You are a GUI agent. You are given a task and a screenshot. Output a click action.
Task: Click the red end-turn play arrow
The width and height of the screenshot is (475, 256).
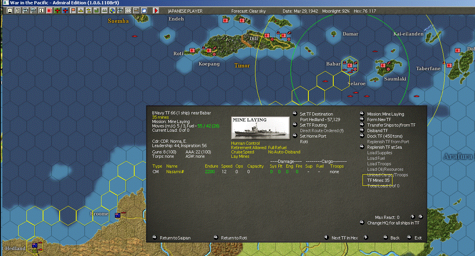pos(156,11)
